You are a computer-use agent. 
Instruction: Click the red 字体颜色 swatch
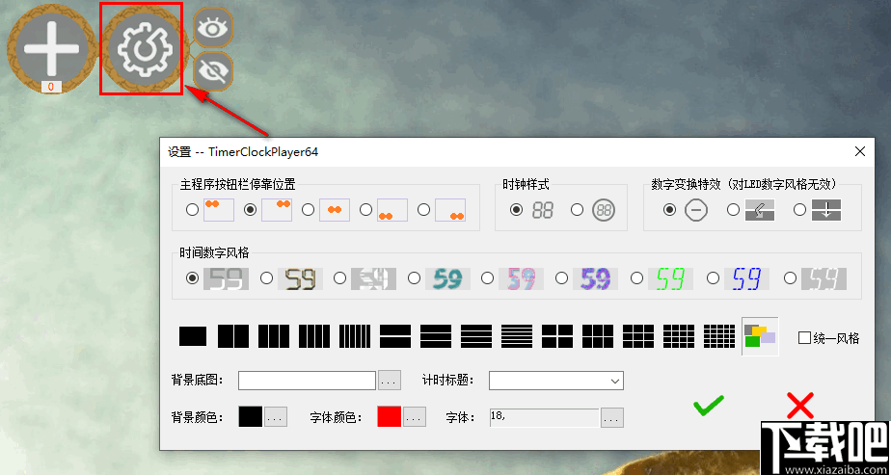[x=390, y=416]
